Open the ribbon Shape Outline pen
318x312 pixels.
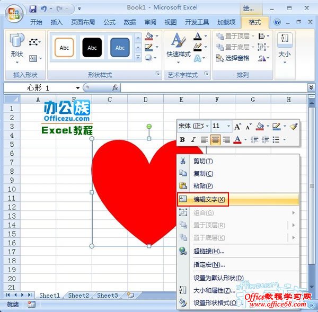(149, 47)
